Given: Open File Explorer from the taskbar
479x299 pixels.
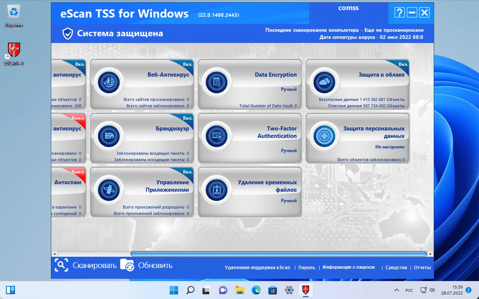Looking at the screenshot, I should pos(240,290).
